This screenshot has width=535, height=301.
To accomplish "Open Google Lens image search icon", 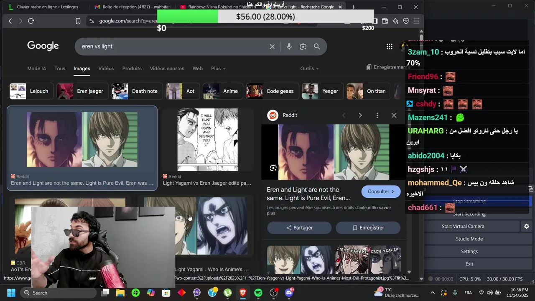I will (x=303, y=46).
